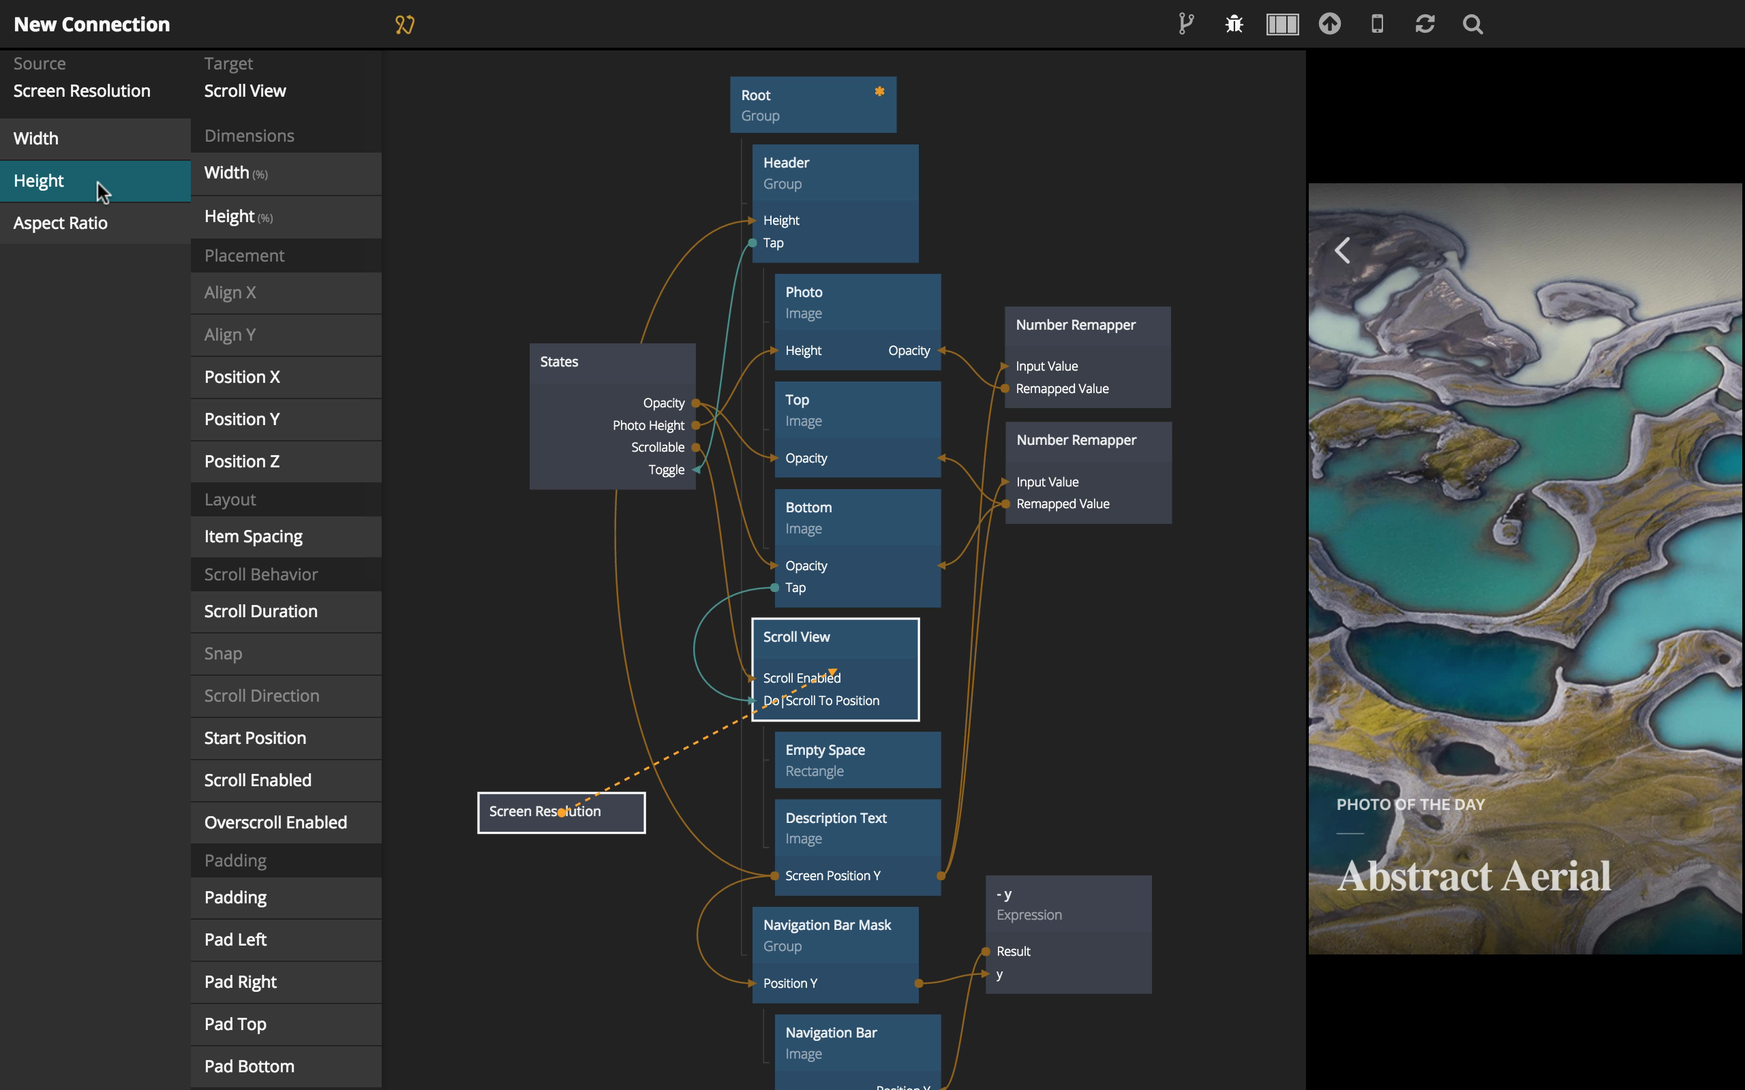Switch panel layout using the columns icon
This screenshot has width=1745, height=1090.
1283,24
